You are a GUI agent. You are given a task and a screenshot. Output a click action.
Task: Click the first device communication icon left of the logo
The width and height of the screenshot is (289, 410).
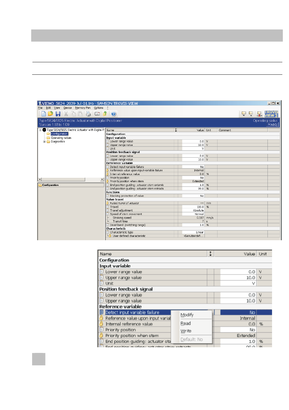(244, 114)
